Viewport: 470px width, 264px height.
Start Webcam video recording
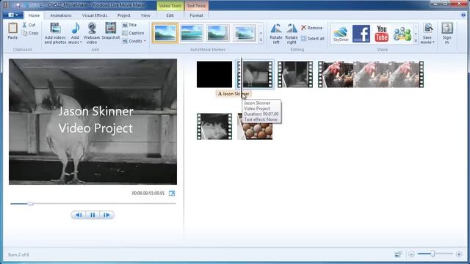click(92, 34)
